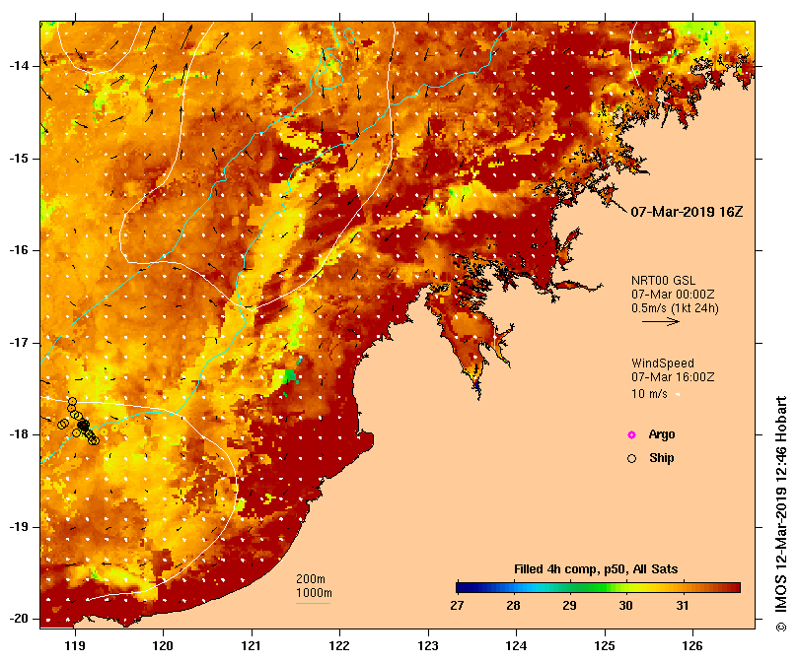Viewport: 798px width, 662px height.
Task: Click the 0.5m/s (1kt 24h) scale text
Action: point(675,308)
